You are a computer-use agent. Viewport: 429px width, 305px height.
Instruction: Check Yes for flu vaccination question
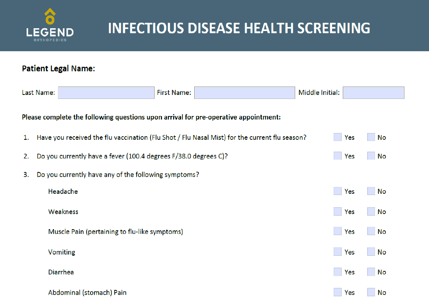click(x=338, y=137)
